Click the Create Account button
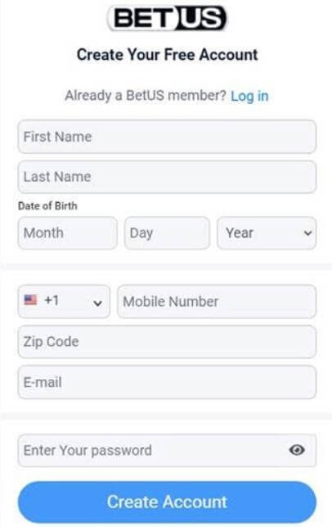Image resolution: width=332 pixels, height=527 pixels. pos(167,502)
